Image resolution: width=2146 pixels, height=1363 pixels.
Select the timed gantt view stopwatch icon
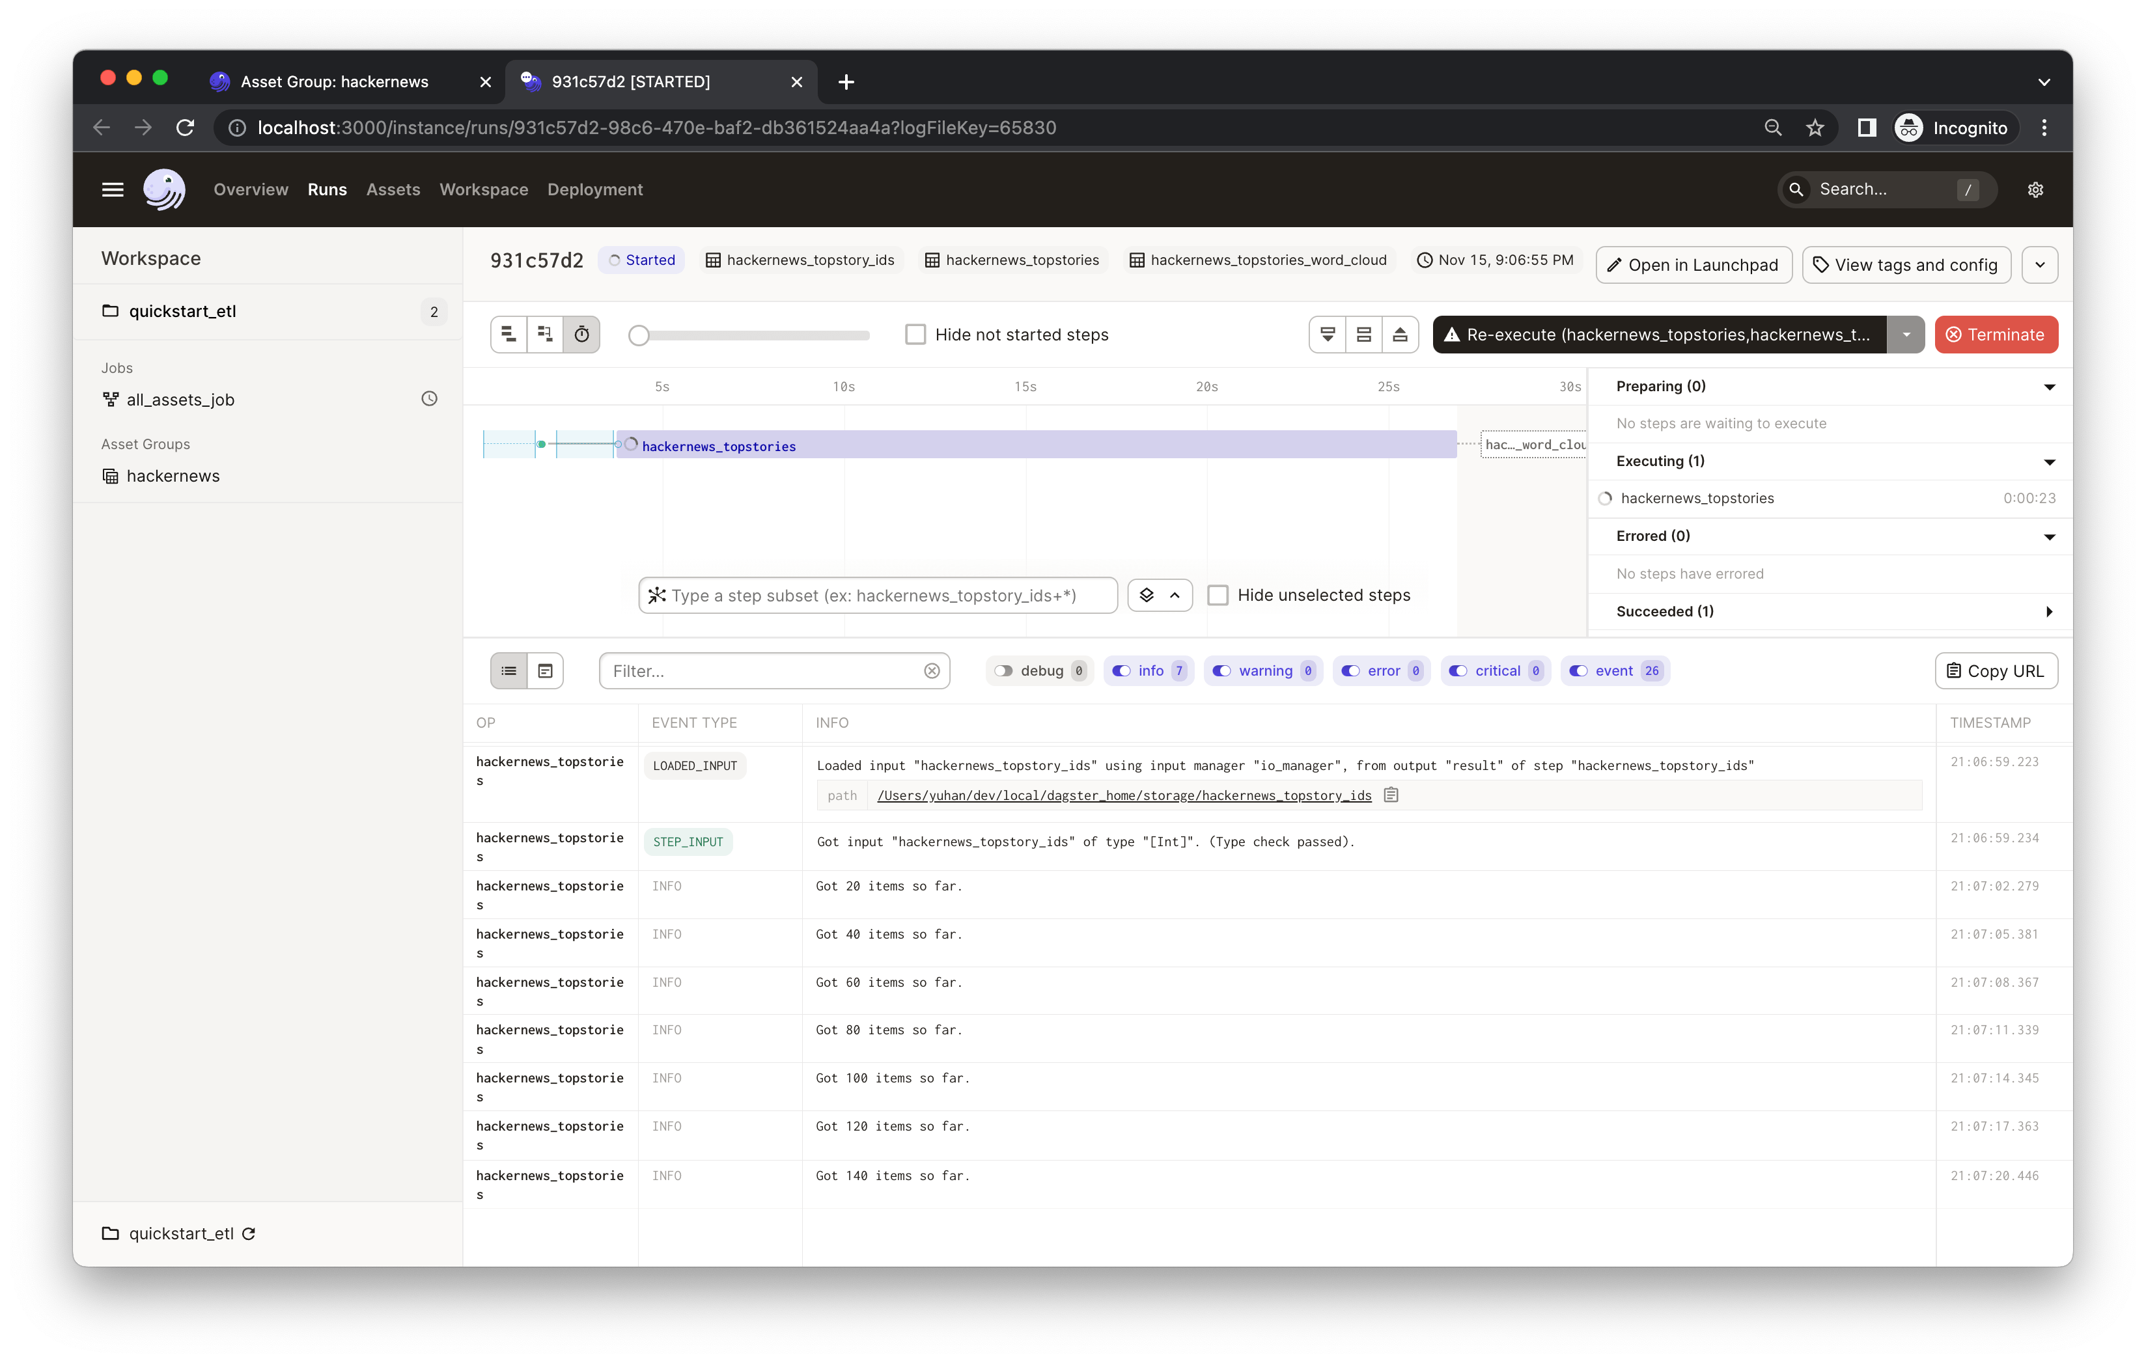coord(581,334)
